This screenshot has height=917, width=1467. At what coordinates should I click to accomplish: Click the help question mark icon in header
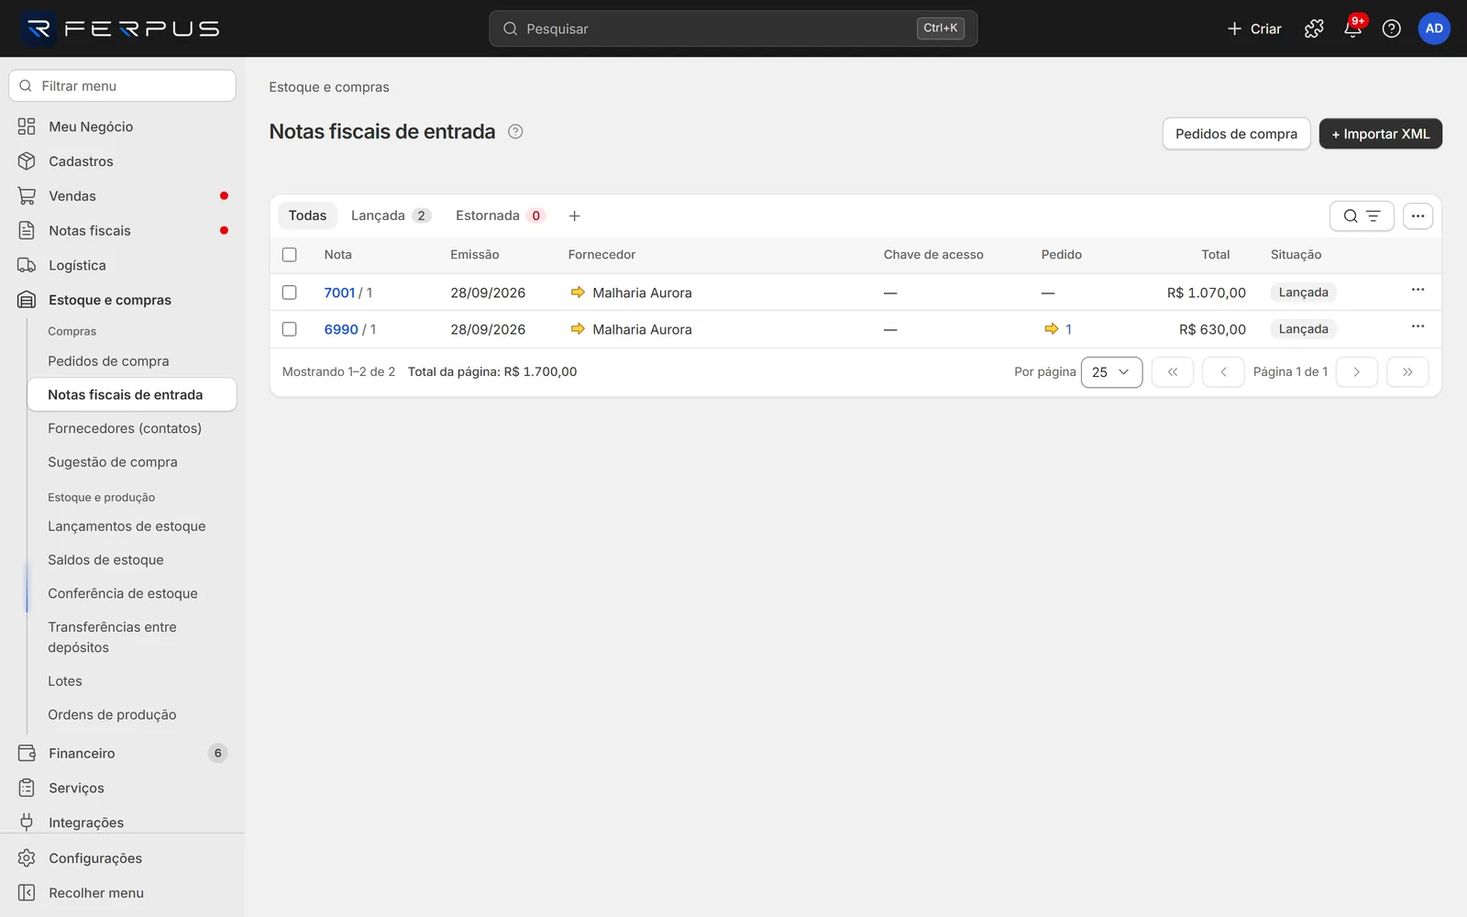tap(1391, 28)
